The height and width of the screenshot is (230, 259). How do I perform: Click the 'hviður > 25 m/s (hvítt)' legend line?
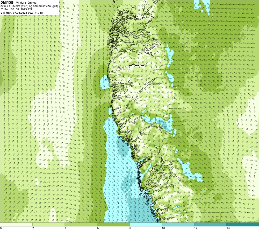[x=29, y=6]
